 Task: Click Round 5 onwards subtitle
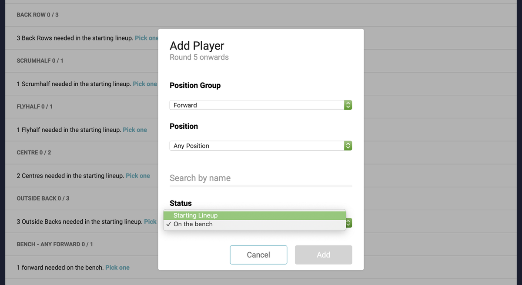click(199, 57)
